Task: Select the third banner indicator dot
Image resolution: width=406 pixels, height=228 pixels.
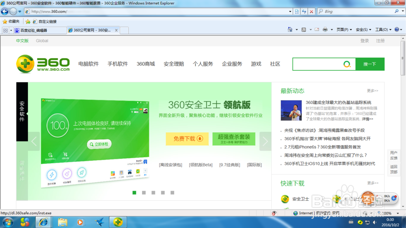Action: (153, 193)
